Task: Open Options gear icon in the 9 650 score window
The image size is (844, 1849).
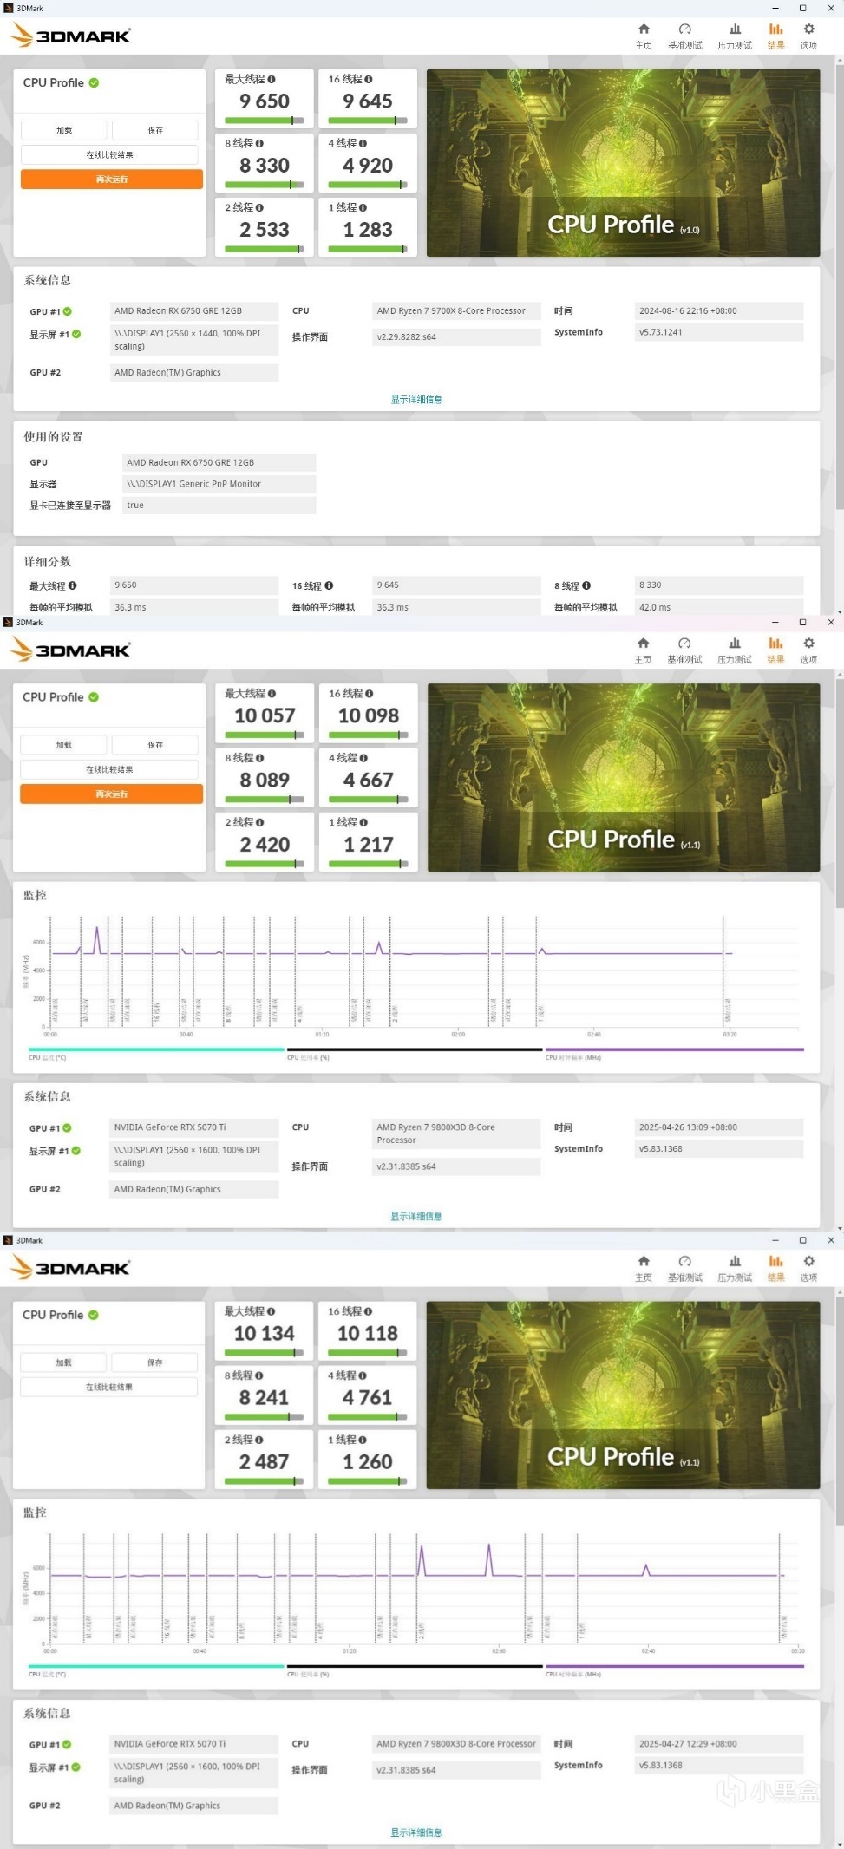Action: tap(808, 29)
